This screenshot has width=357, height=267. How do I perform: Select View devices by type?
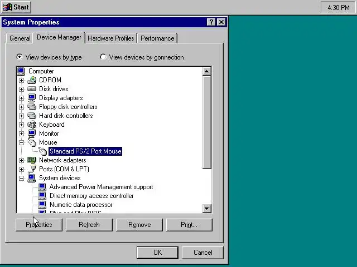pos(49,57)
